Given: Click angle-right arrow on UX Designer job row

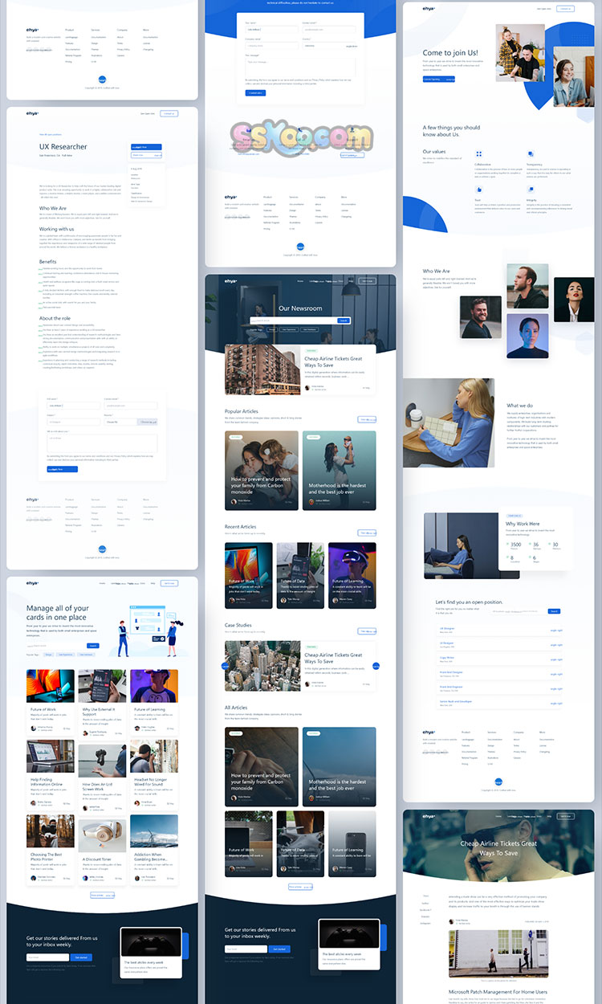Looking at the screenshot, I should pos(556,631).
